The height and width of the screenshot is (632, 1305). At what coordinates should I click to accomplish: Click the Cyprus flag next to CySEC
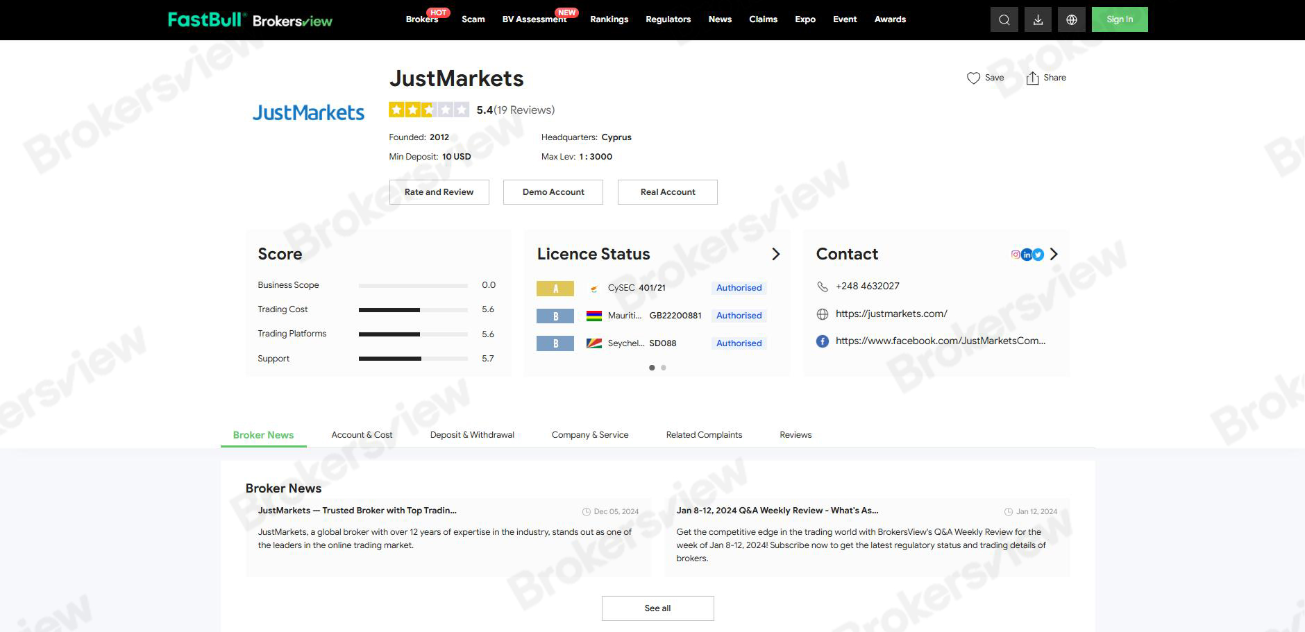pos(594,288)
